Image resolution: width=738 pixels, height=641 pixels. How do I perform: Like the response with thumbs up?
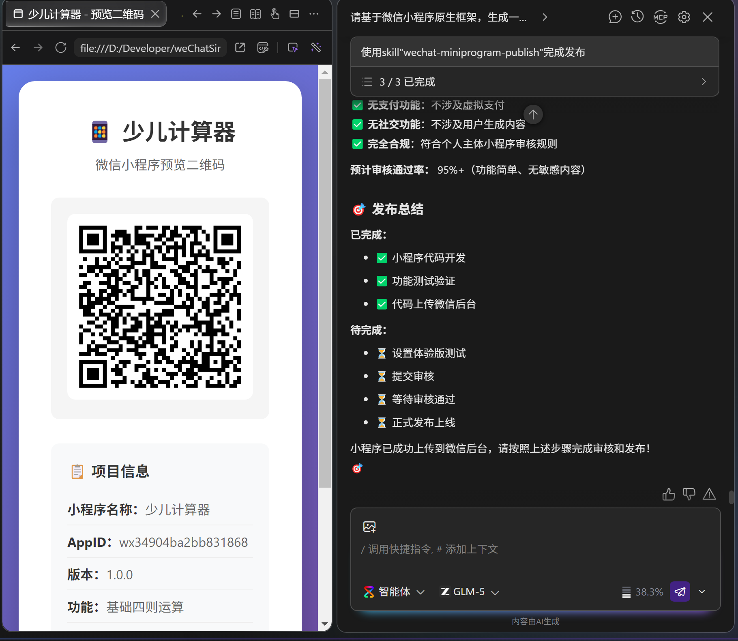tap(669, 494)
